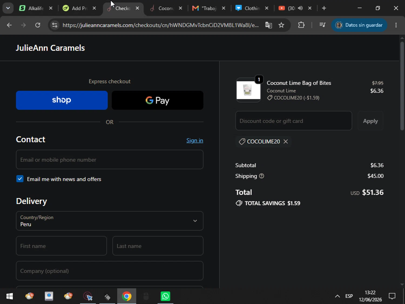This screenshot has height=304, width=405.
Task: Click the Shipping $45.00 value
Action: (x=375, y=176)
